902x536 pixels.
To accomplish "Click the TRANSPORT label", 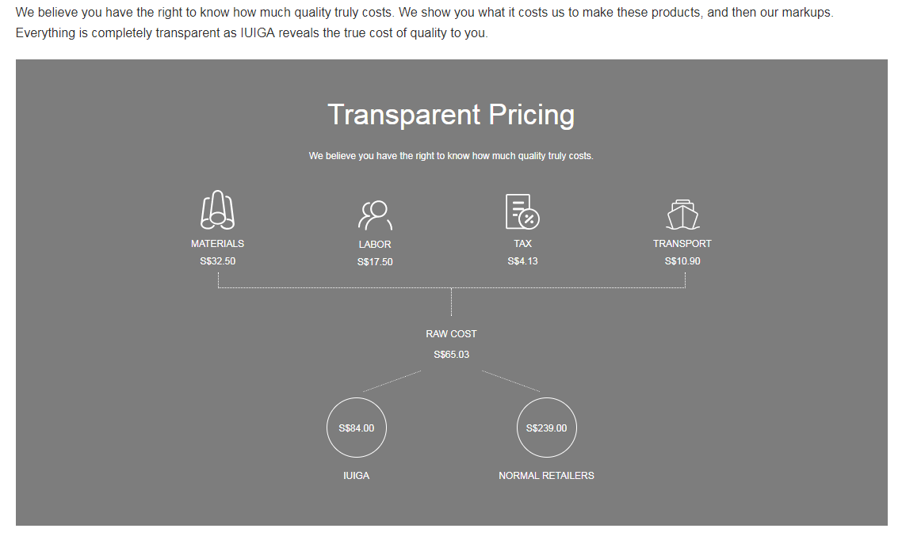I will point(682,244).
